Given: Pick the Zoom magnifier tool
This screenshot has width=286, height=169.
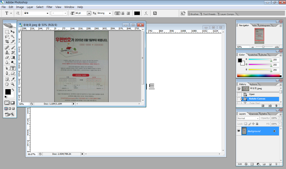Looking at the screenshot, I should click(x=13, y=84).
